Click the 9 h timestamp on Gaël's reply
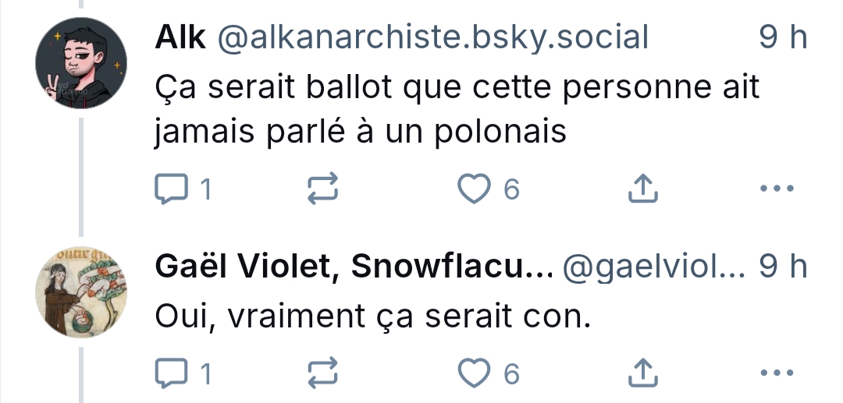This screenshot has height=403, width=843. click(x=783, y=267)
